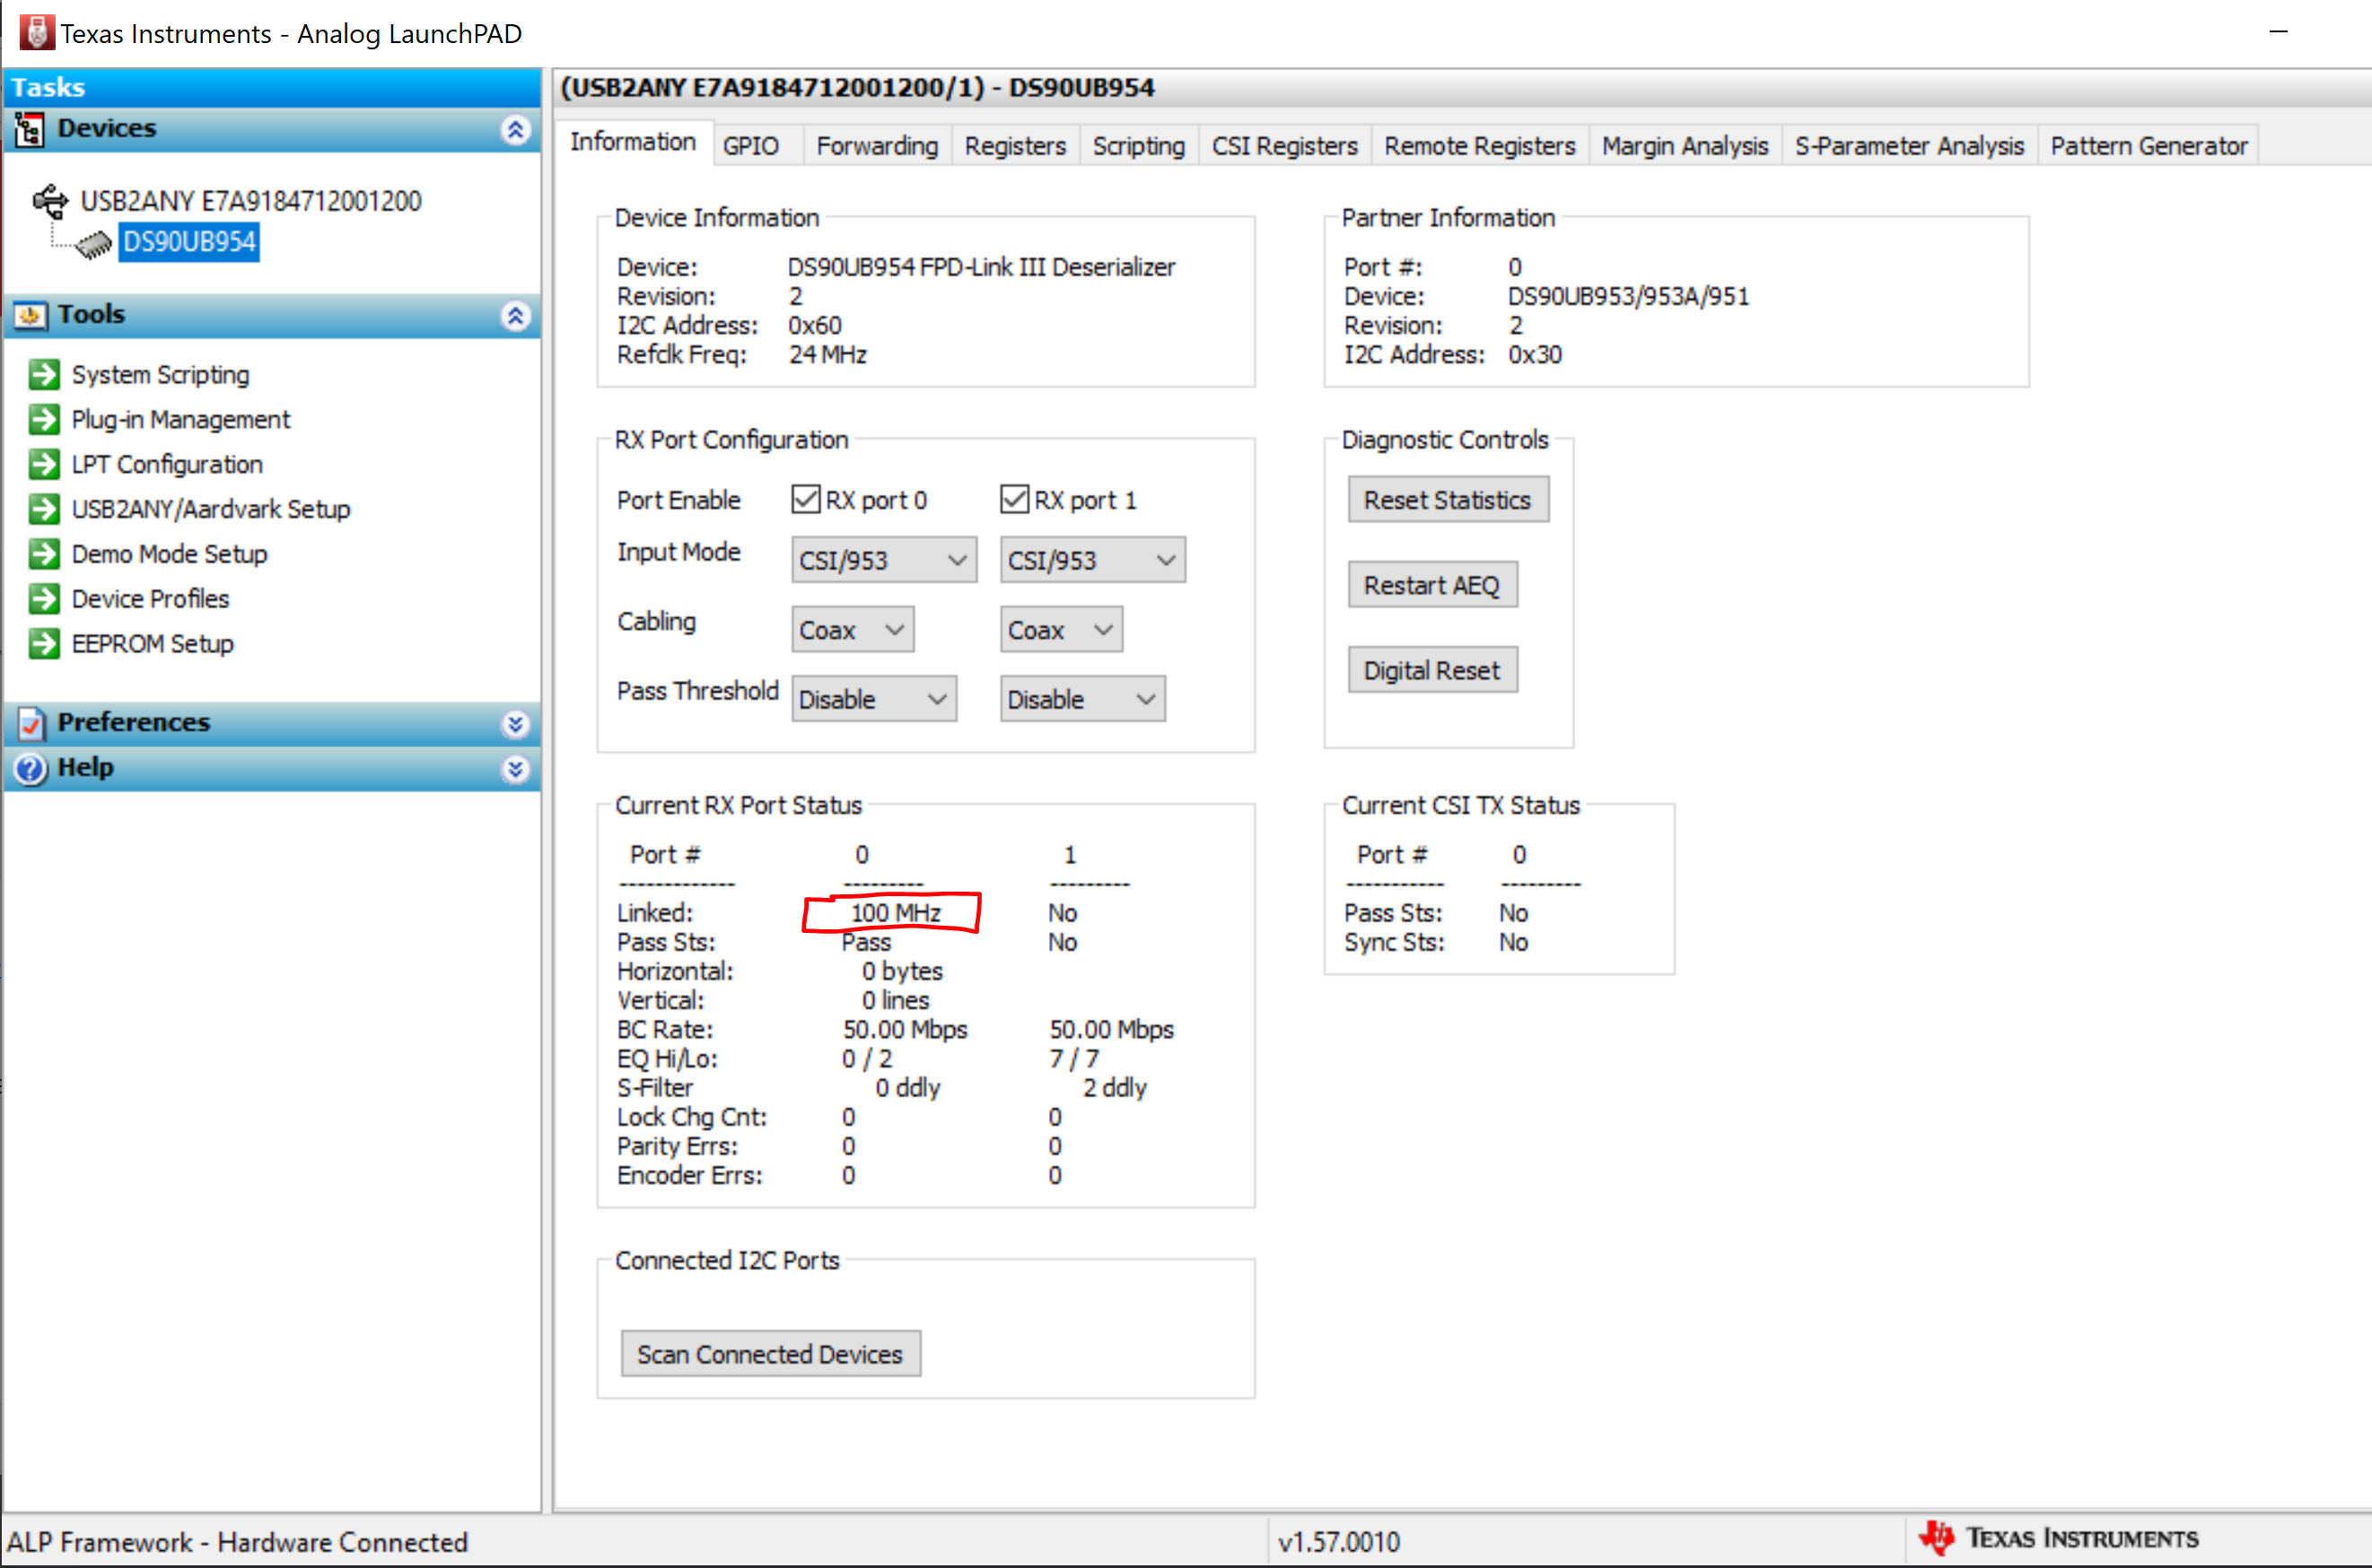Click the Devices panel header icon
2372x1568 pixels.
pyautogui.click(x=29, y=129)
